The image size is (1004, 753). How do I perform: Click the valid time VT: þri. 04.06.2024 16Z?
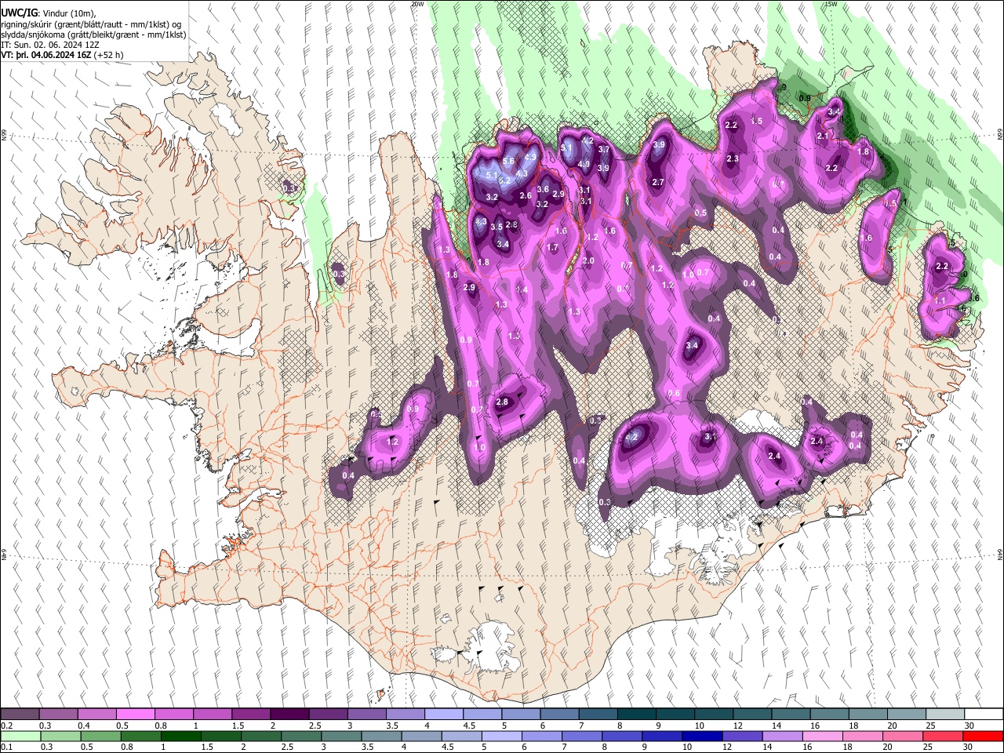(x=45, y=55)
